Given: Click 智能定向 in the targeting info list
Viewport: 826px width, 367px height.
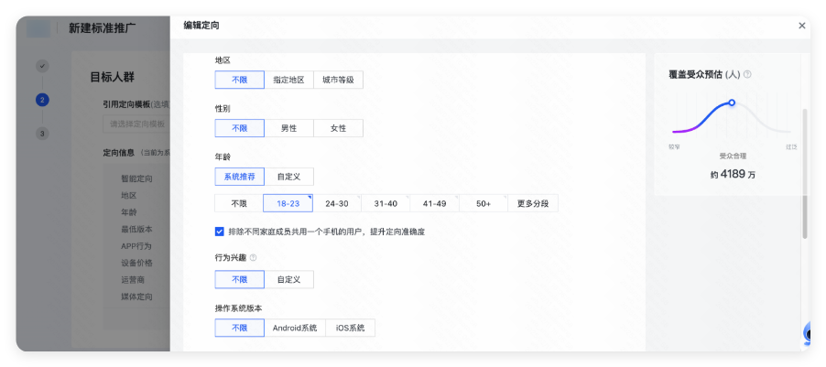Looking at the screenshot, I should click(x=136, y=178).
